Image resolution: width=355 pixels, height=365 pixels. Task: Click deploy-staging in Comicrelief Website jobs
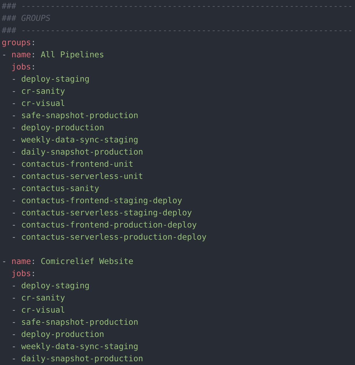coord(55,286)
